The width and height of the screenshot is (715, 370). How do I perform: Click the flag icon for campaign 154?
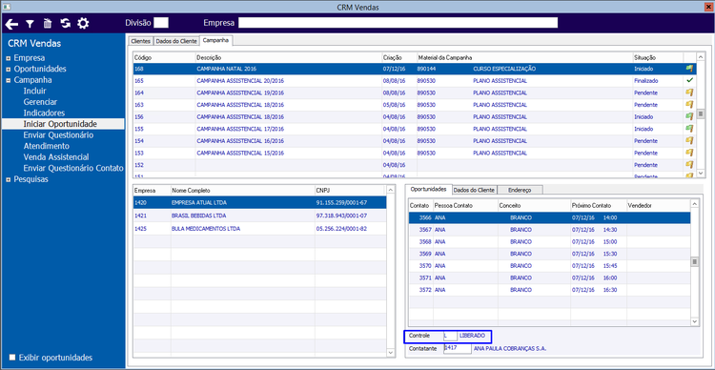689,140
